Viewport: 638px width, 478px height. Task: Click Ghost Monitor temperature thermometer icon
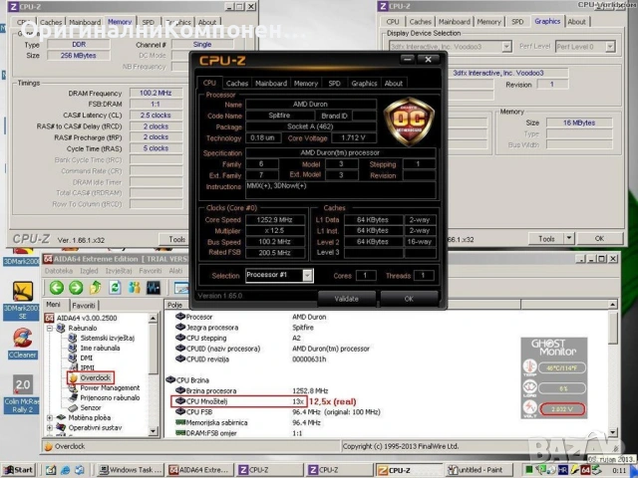[x=529, y=367]
